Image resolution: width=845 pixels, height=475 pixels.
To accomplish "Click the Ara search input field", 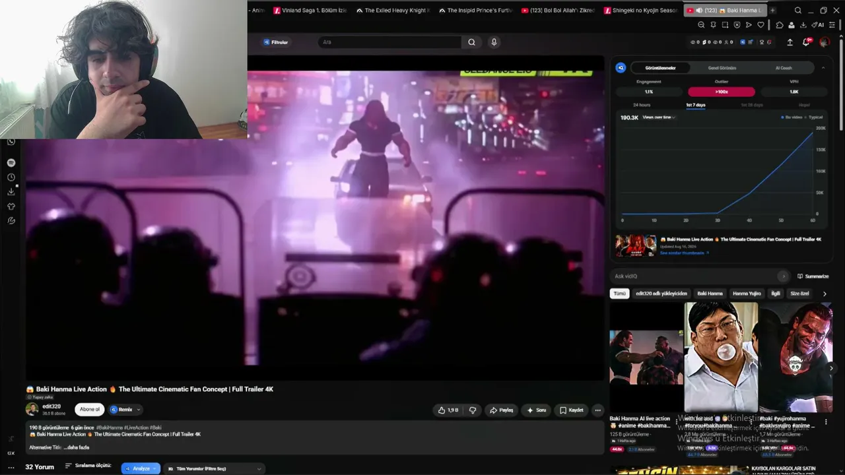I will tap(389, 42).
